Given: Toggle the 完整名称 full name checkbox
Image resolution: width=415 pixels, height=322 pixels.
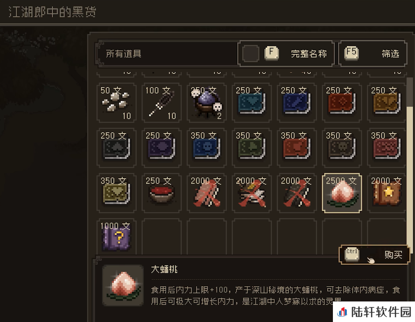Looking at the screenshot, I should click(251, 53).
